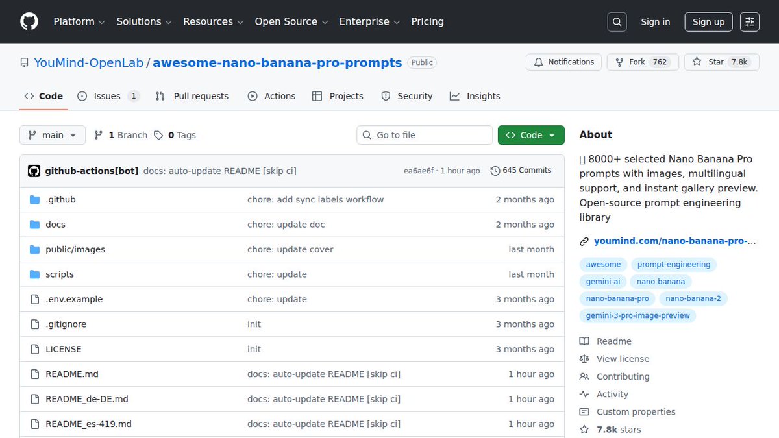Image resolution: width=779 pixels, height=438 pixels.
Task: Click the star icon beside 7.8k stars
Action: point(584,430)
